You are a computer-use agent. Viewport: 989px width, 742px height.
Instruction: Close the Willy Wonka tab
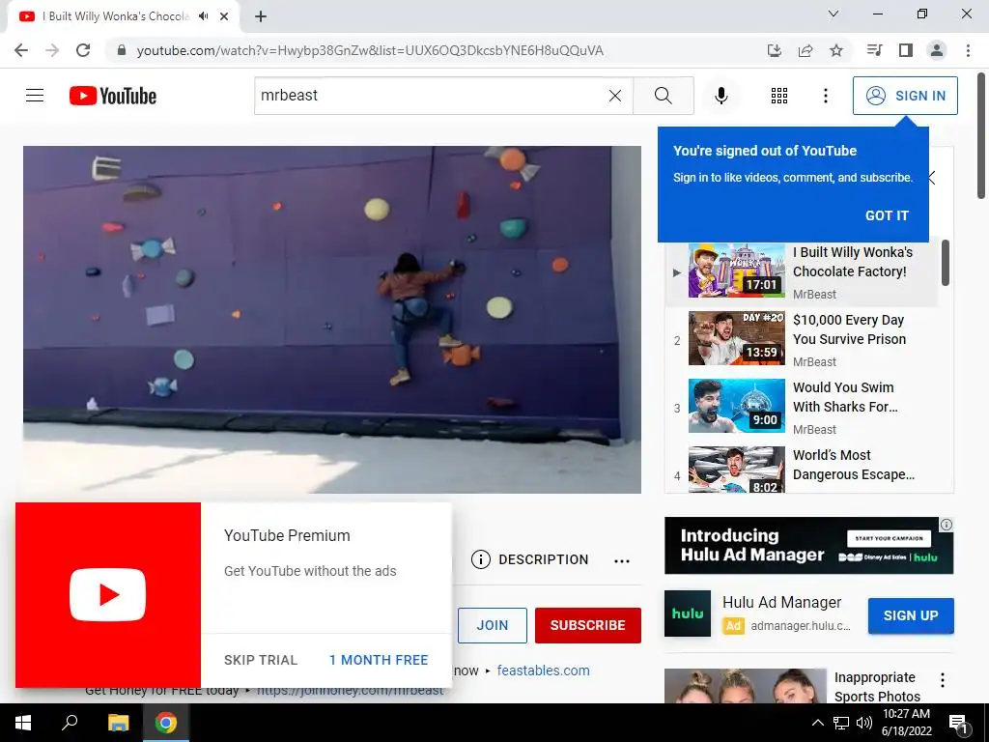(224, 16)
